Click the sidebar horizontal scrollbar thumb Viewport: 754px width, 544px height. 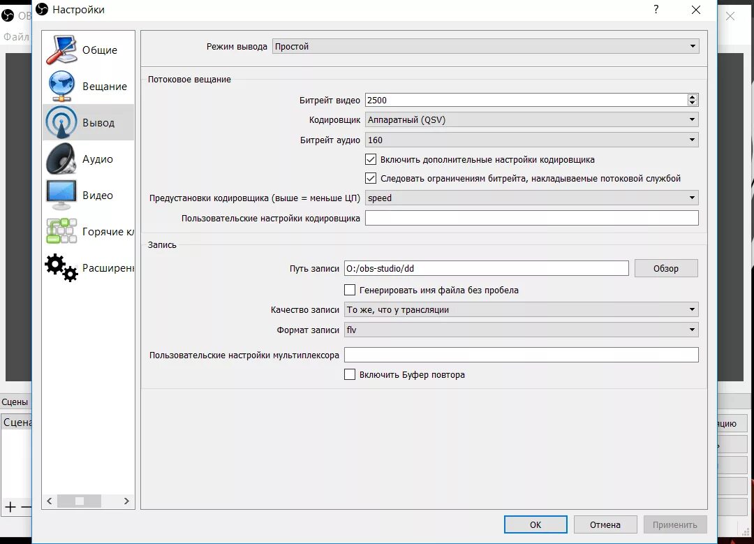point(80,501)
